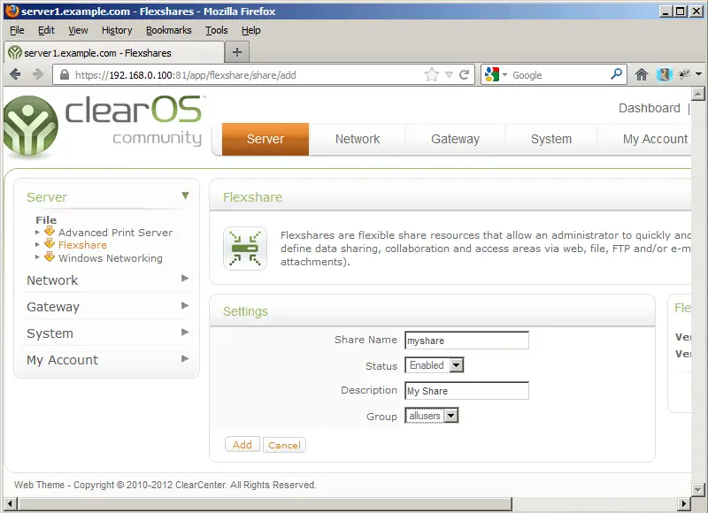708x513 pixels.
Task: Collapse the Server sidebar section
Action: pos(185,195)
